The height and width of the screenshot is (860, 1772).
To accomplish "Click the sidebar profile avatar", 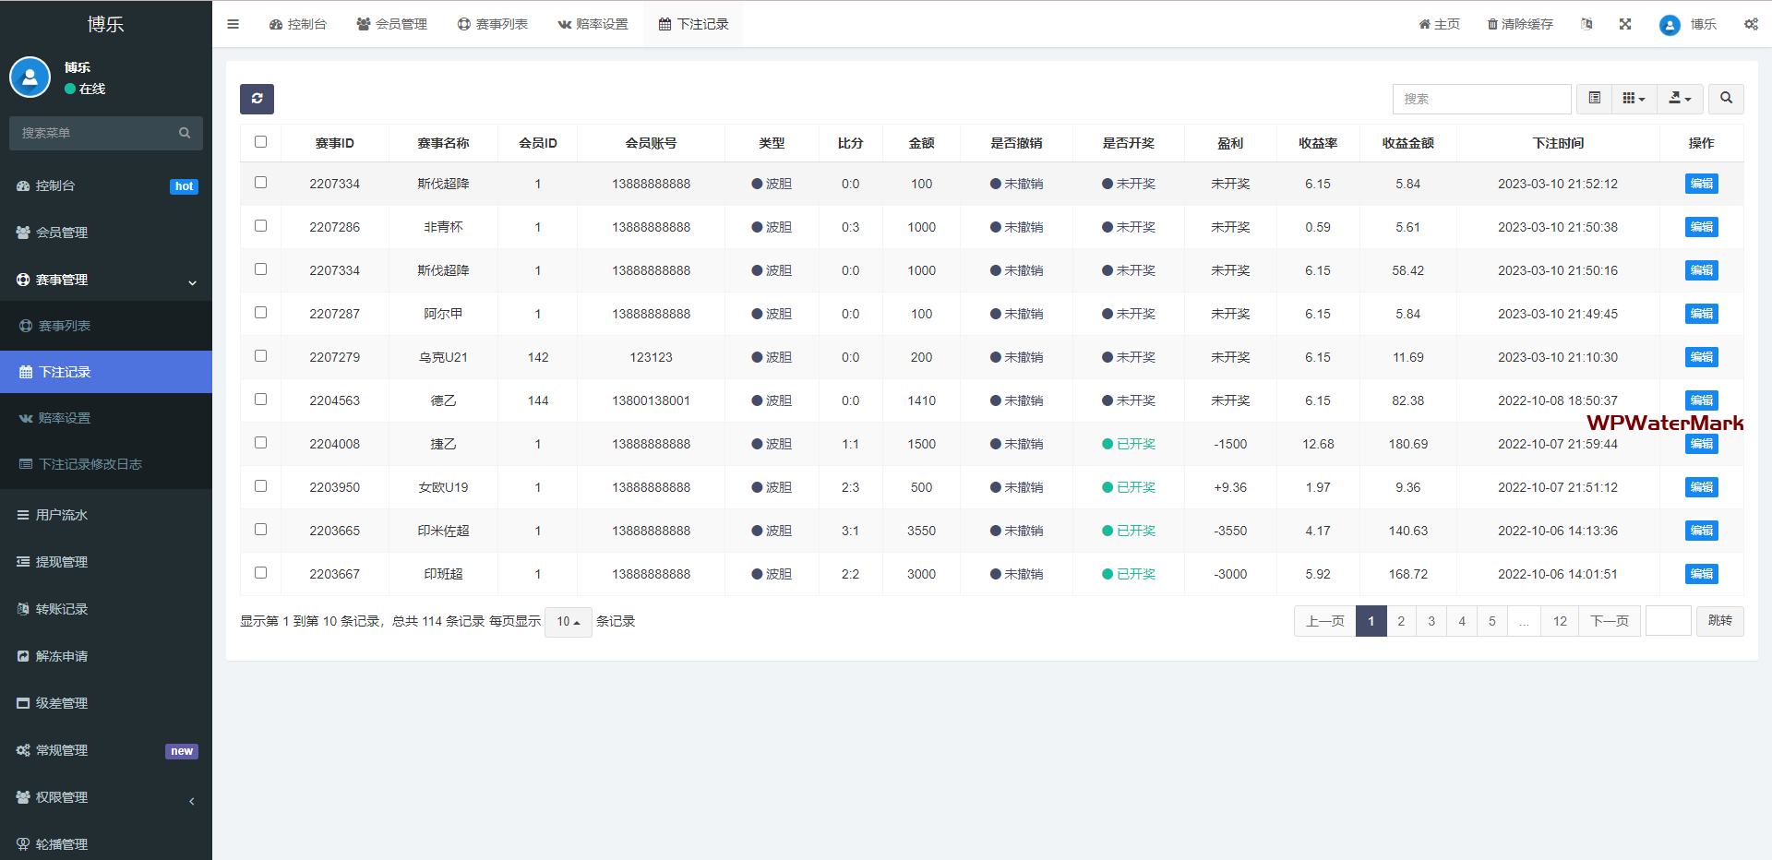I will coord(30,78).
